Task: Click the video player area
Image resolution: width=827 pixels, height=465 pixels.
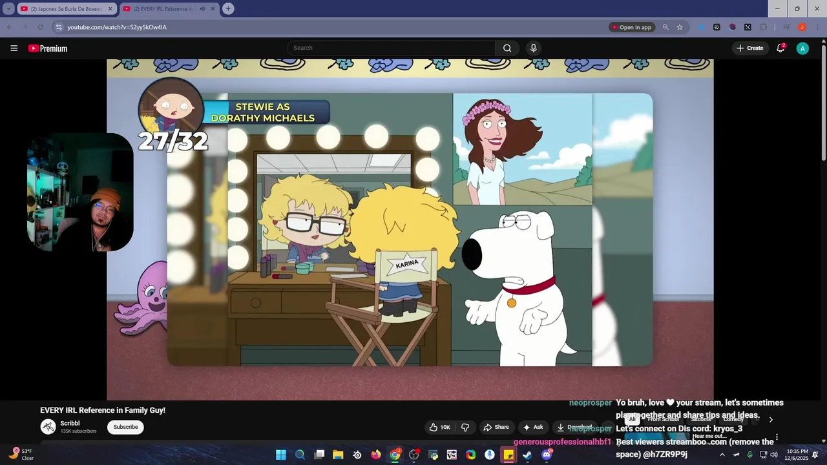Action: click(x=410, y=229)
